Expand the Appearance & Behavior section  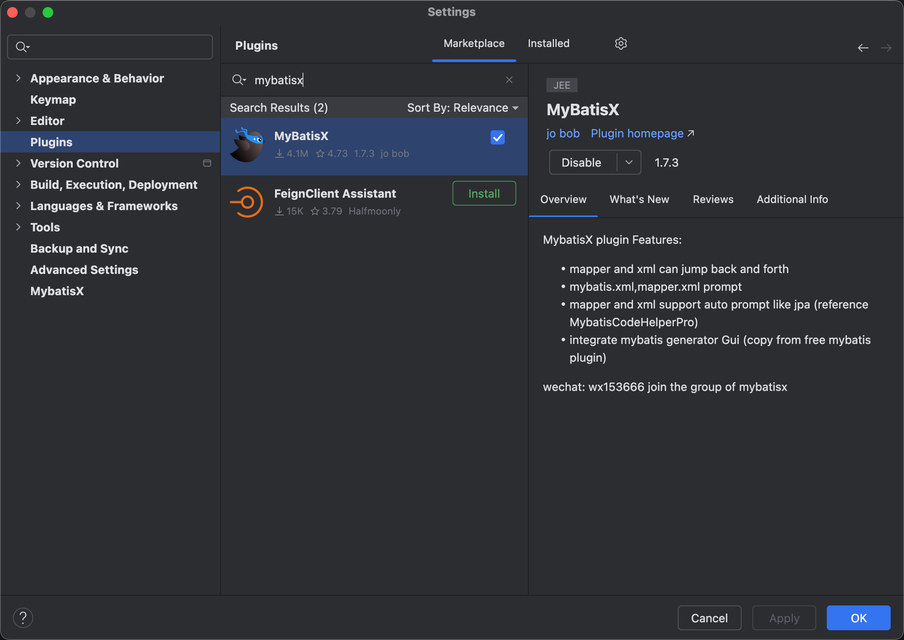click(18, 78)
